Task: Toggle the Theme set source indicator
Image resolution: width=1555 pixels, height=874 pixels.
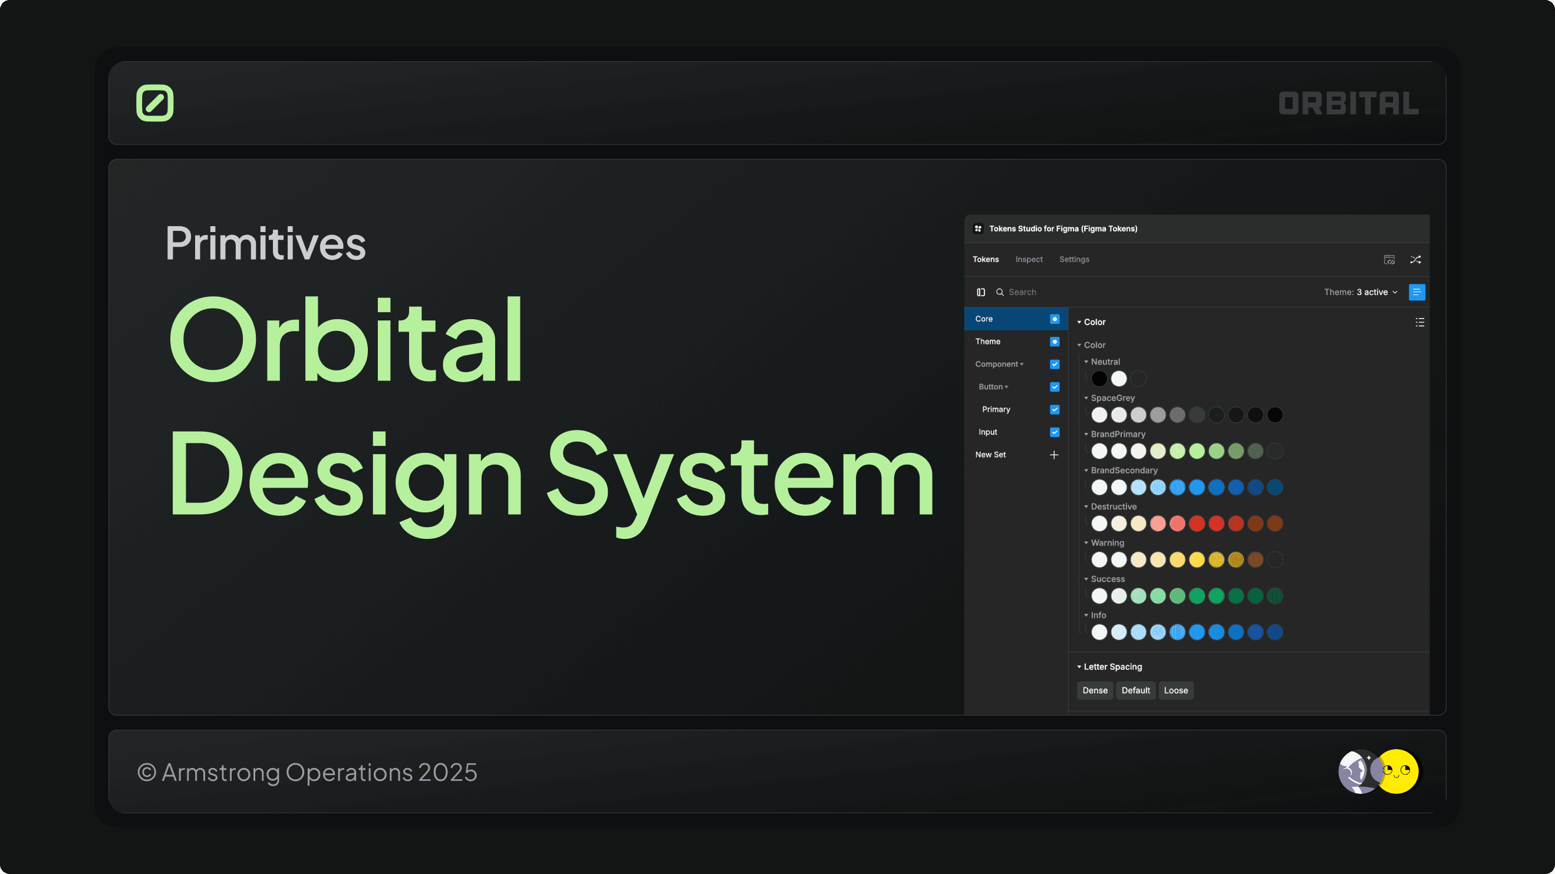Action: point(1054,342)
